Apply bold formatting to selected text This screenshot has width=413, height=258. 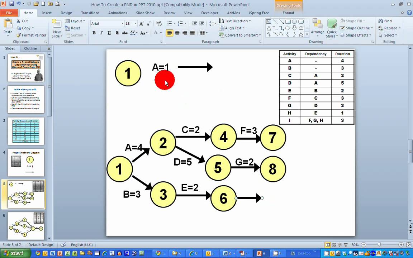pyautogui.click(x=94, y=33)
